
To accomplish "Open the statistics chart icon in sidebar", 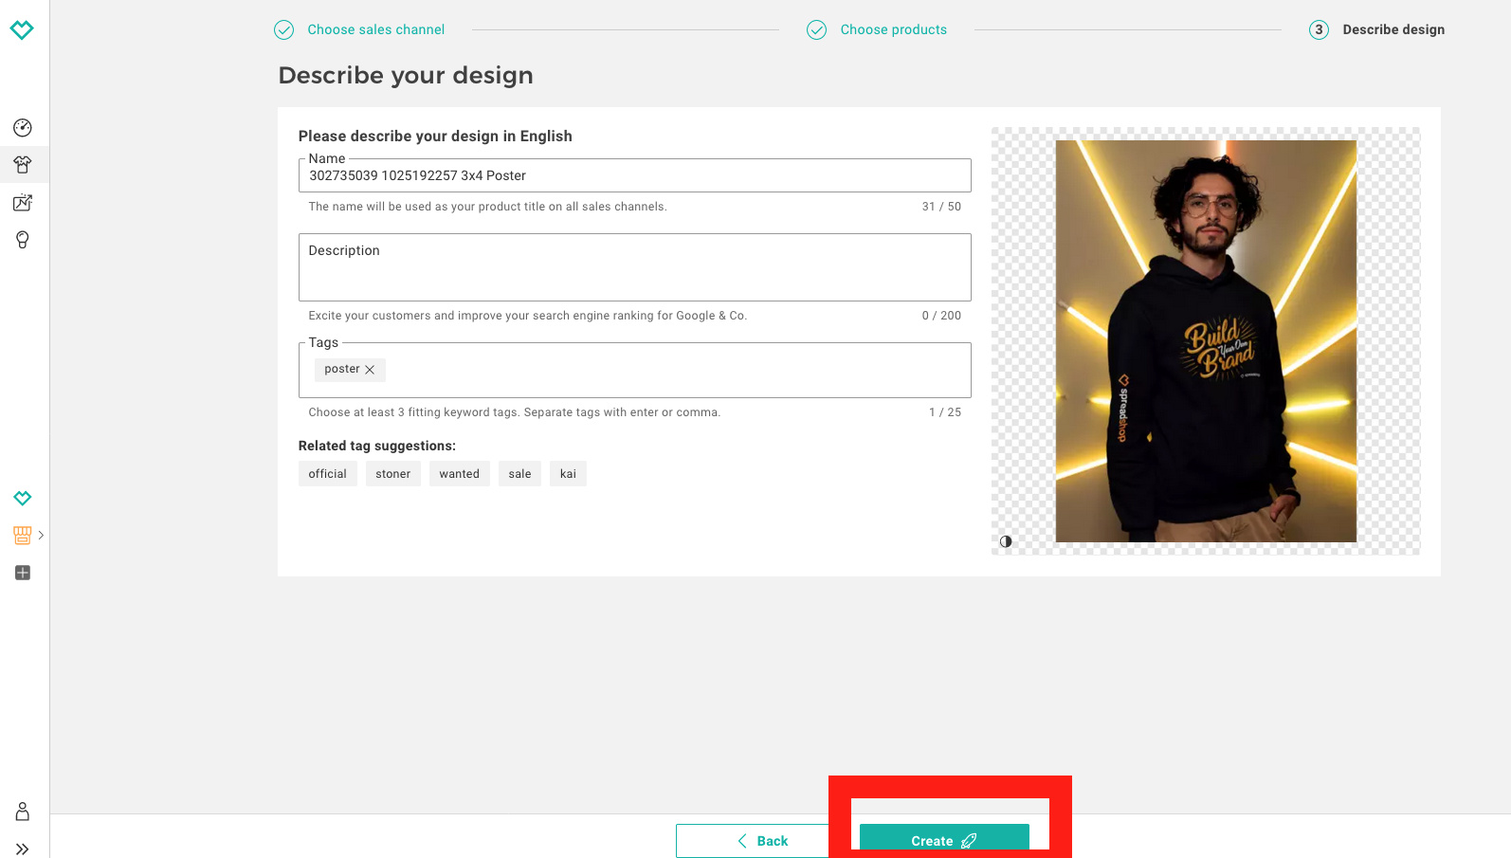I will point(23,202).
